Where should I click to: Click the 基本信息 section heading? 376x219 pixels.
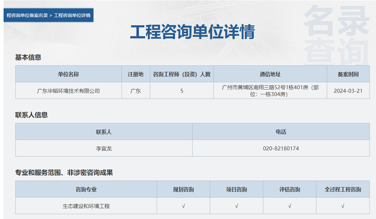(28, 58)
